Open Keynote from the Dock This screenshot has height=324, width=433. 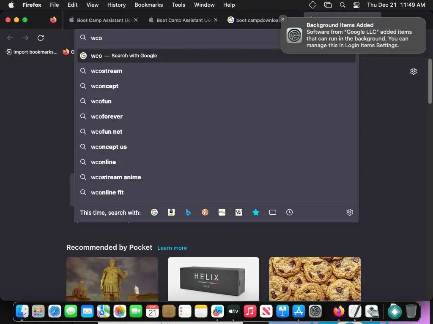(282, 311)
